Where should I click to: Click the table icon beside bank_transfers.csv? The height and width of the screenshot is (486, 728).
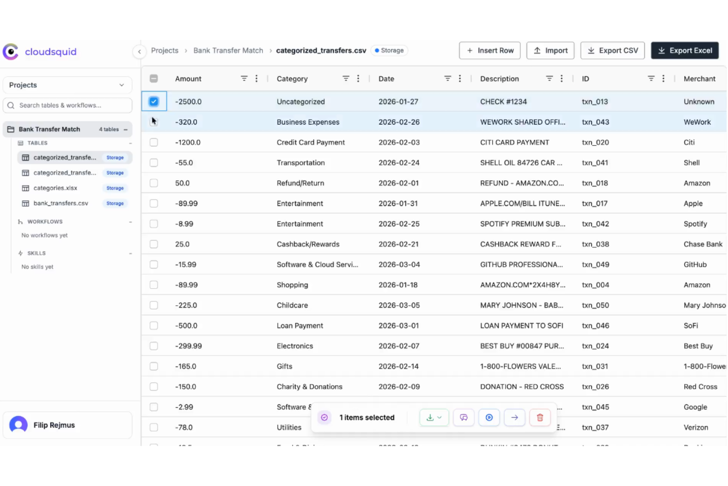pyautogui.click(x=26, y=203)
